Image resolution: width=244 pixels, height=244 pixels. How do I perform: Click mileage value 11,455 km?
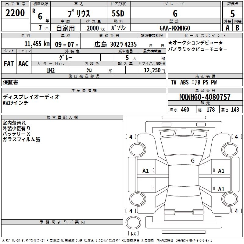[37, 44]
